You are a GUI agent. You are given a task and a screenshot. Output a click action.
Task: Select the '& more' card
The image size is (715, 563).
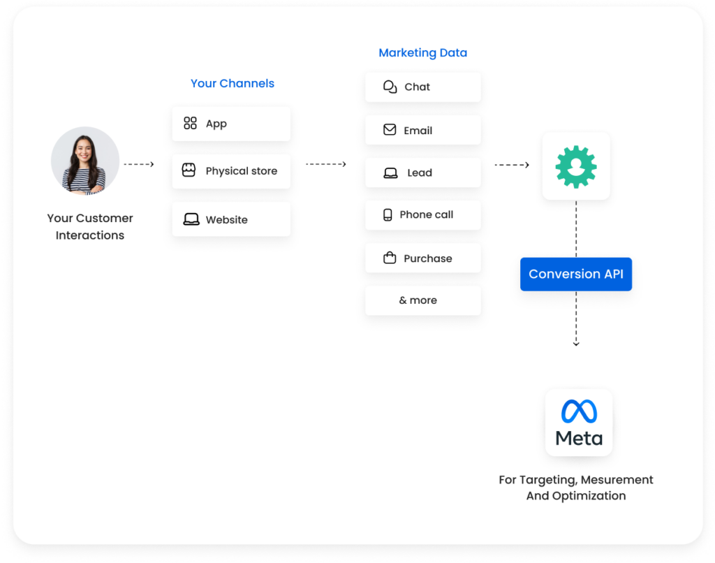(422, 300)
